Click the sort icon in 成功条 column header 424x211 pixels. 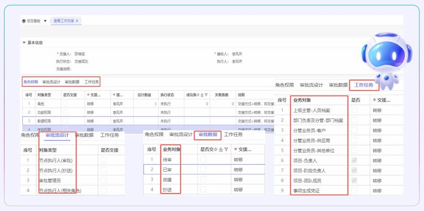pos(199,95)
